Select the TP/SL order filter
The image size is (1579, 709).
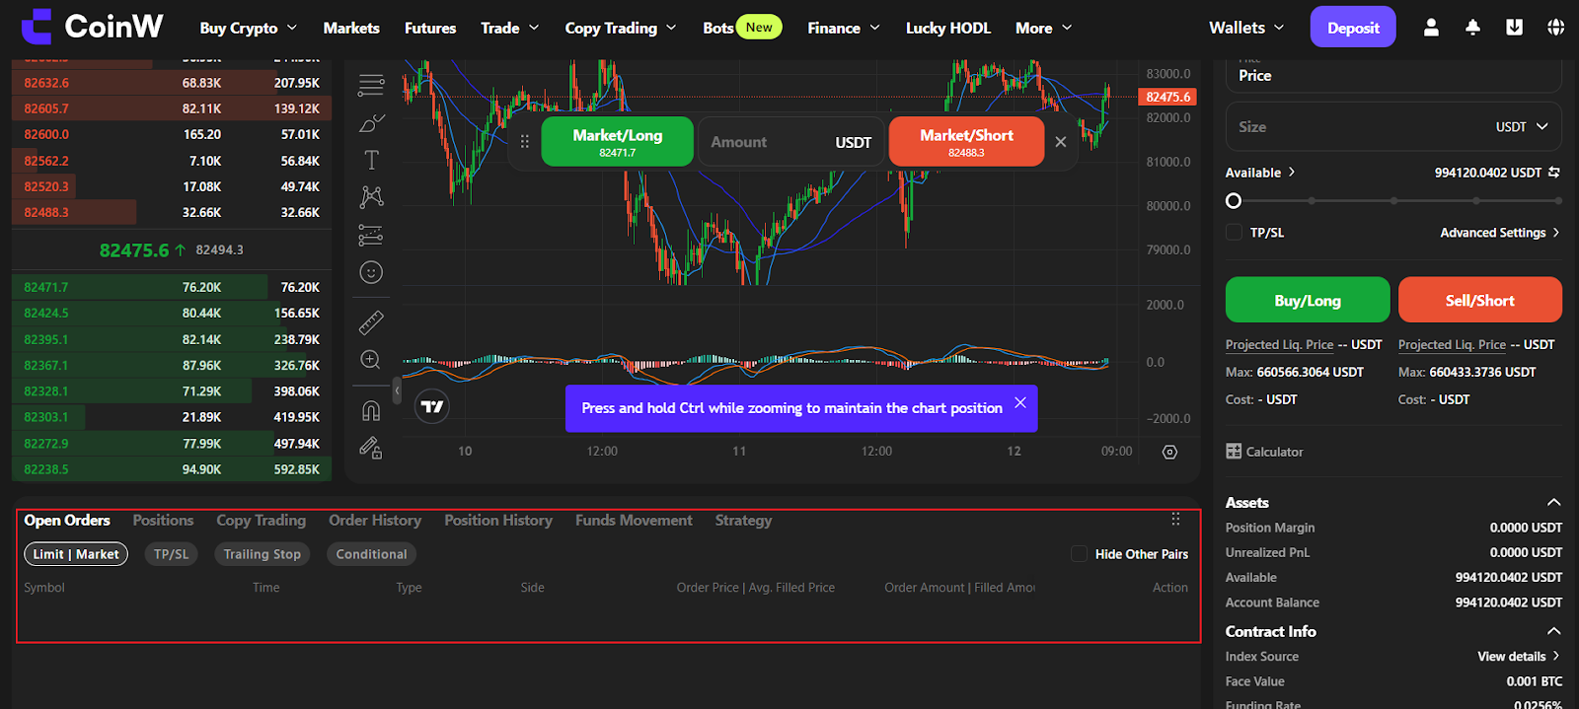(171, 554)
